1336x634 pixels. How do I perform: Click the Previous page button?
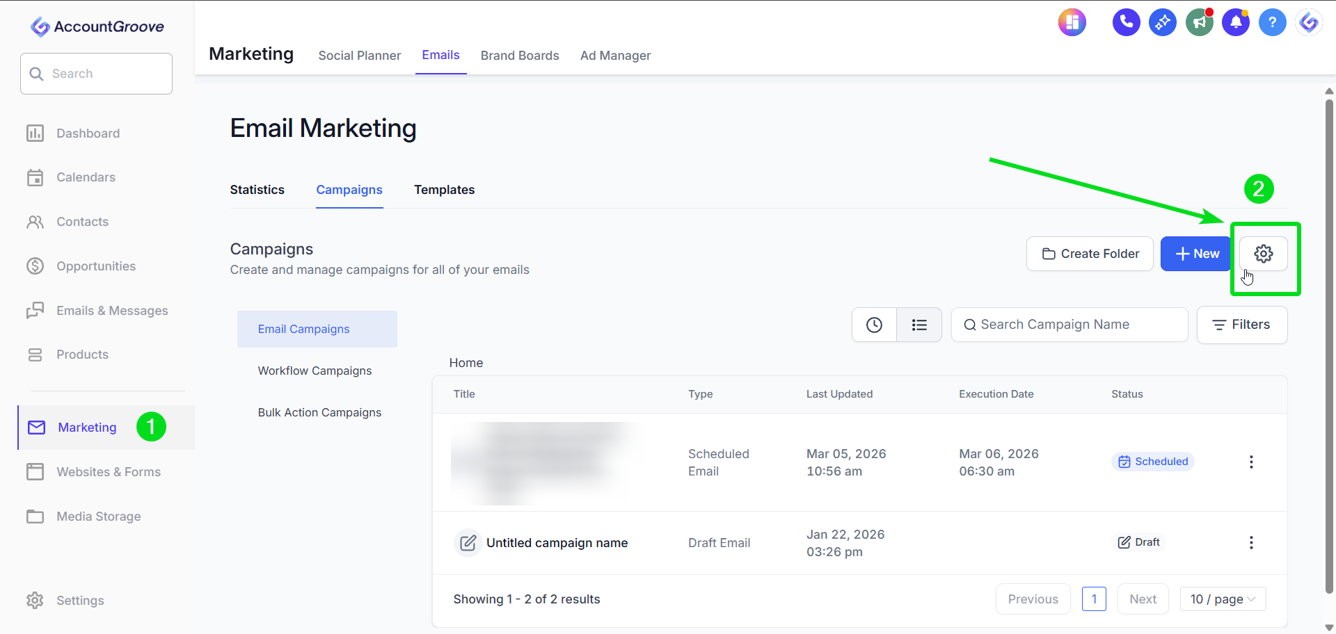[1033, 599]
